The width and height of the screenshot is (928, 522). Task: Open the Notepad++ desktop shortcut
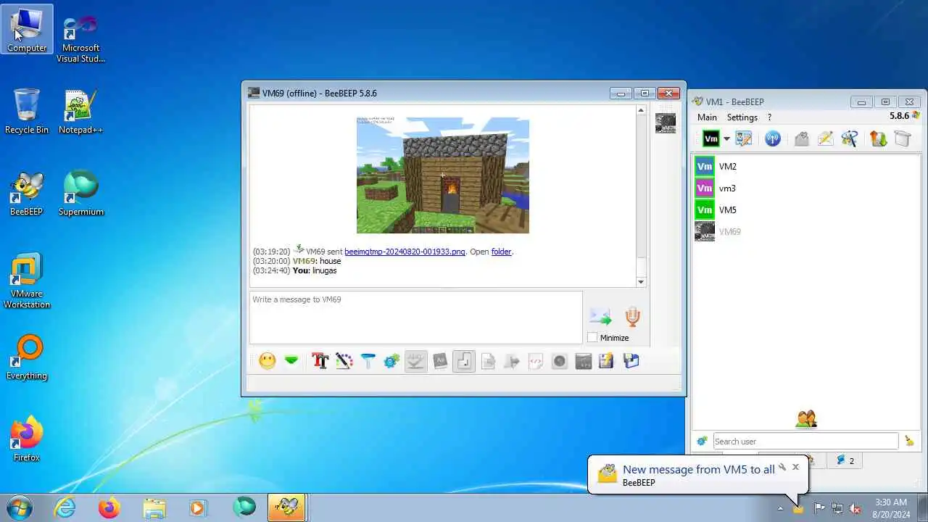[80, 112]
